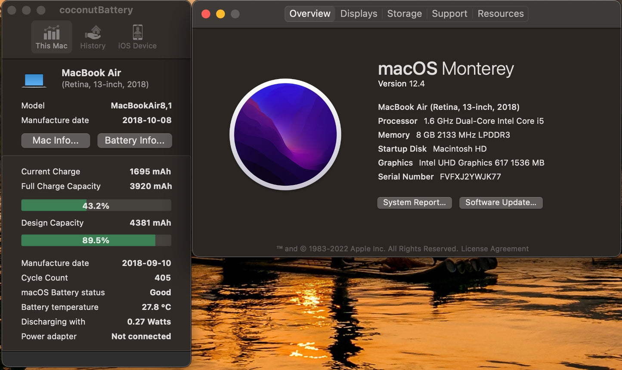This screenshot has width=622, height=370.
Task: Click the Full Charge Capacity progress bar
Action: (96, 205)
